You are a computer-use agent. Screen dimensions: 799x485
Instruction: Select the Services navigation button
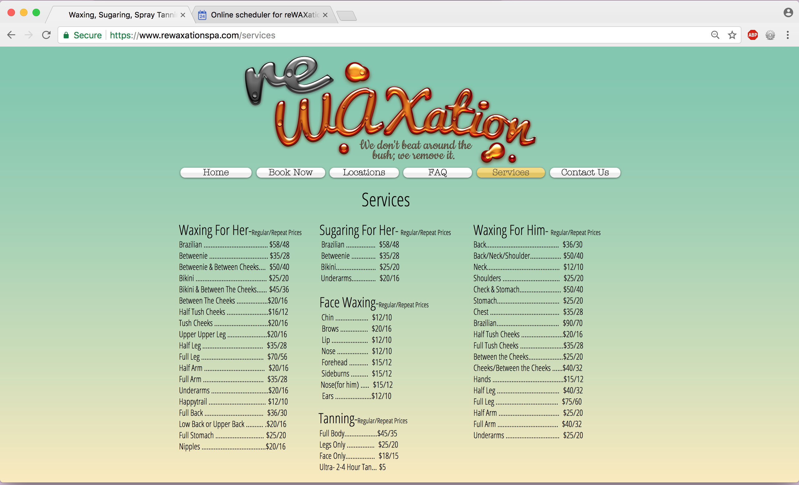[511, 173]
